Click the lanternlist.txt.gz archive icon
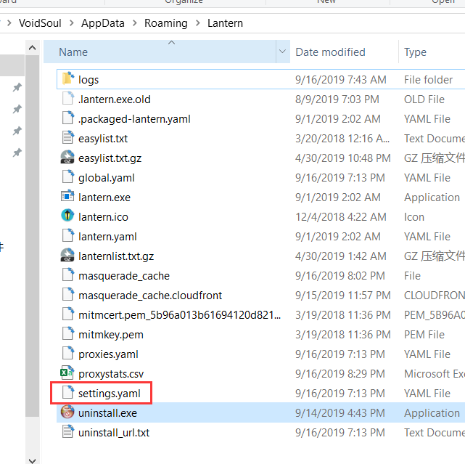The height and width of the screenshot is (464, 465). (x=68, y=256)
